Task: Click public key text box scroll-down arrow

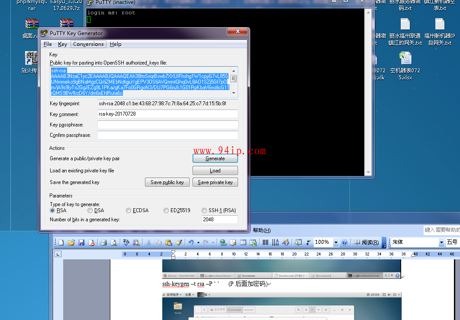Action: click(234, 93)
